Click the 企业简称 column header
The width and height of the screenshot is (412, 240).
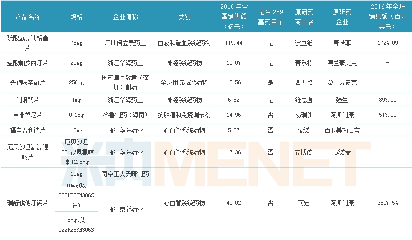point(126,17)
